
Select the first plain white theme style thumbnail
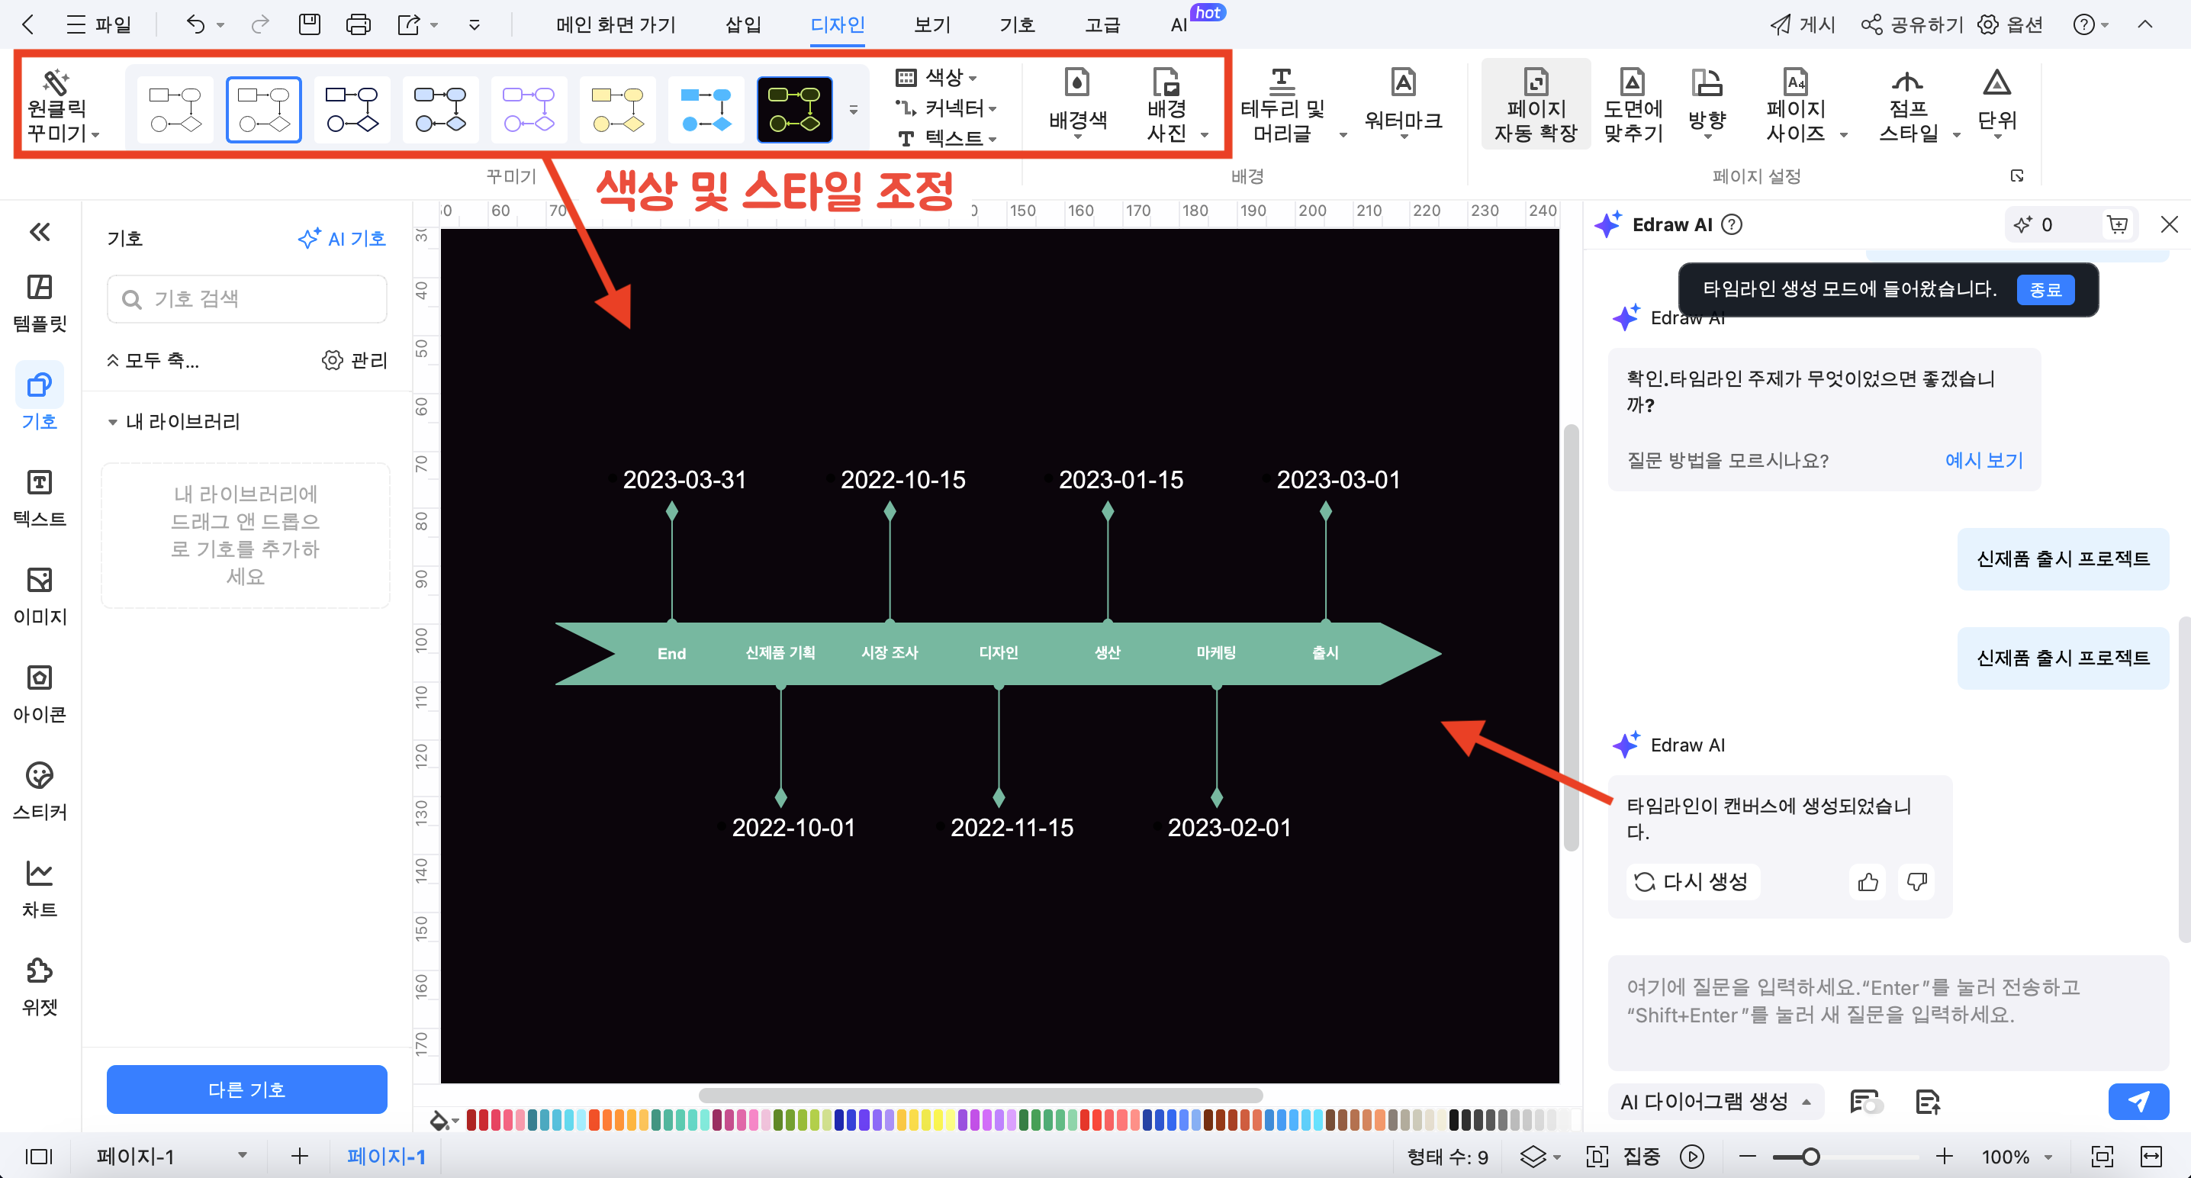tap(175, 109)
